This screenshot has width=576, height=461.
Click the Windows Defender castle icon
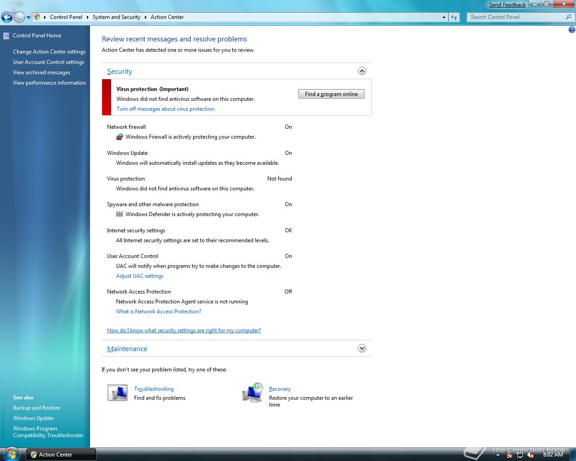click(x=120, y=214)
